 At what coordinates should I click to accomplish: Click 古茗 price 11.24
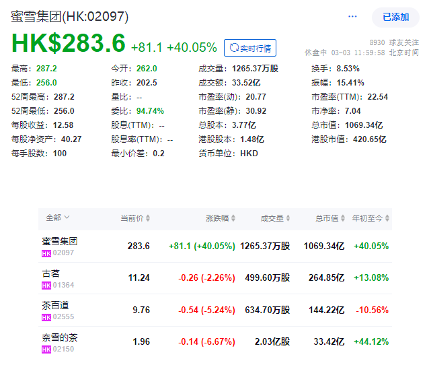point(139,278)
